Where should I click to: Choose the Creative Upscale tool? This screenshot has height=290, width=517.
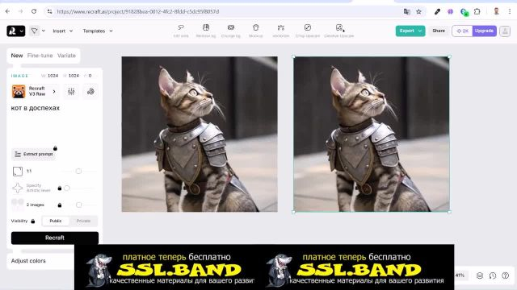pyautogui.click(x=339, y=31)
